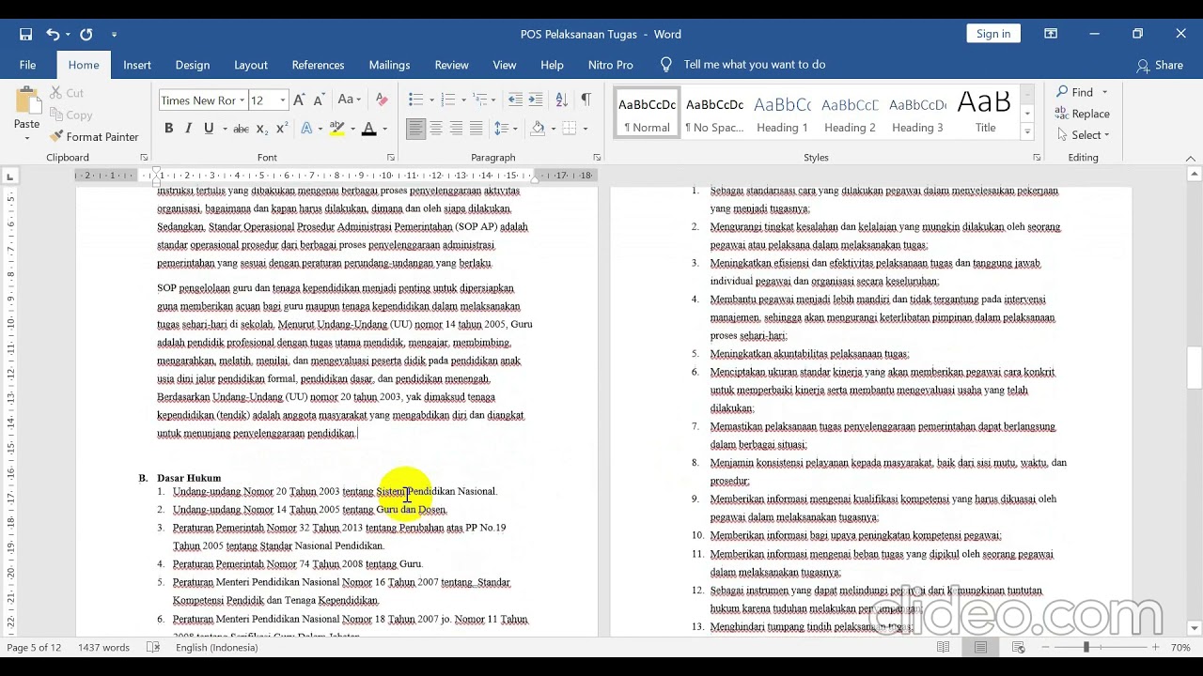
Task: Click the Paste clipboard icon
Action: coord(27,100)
